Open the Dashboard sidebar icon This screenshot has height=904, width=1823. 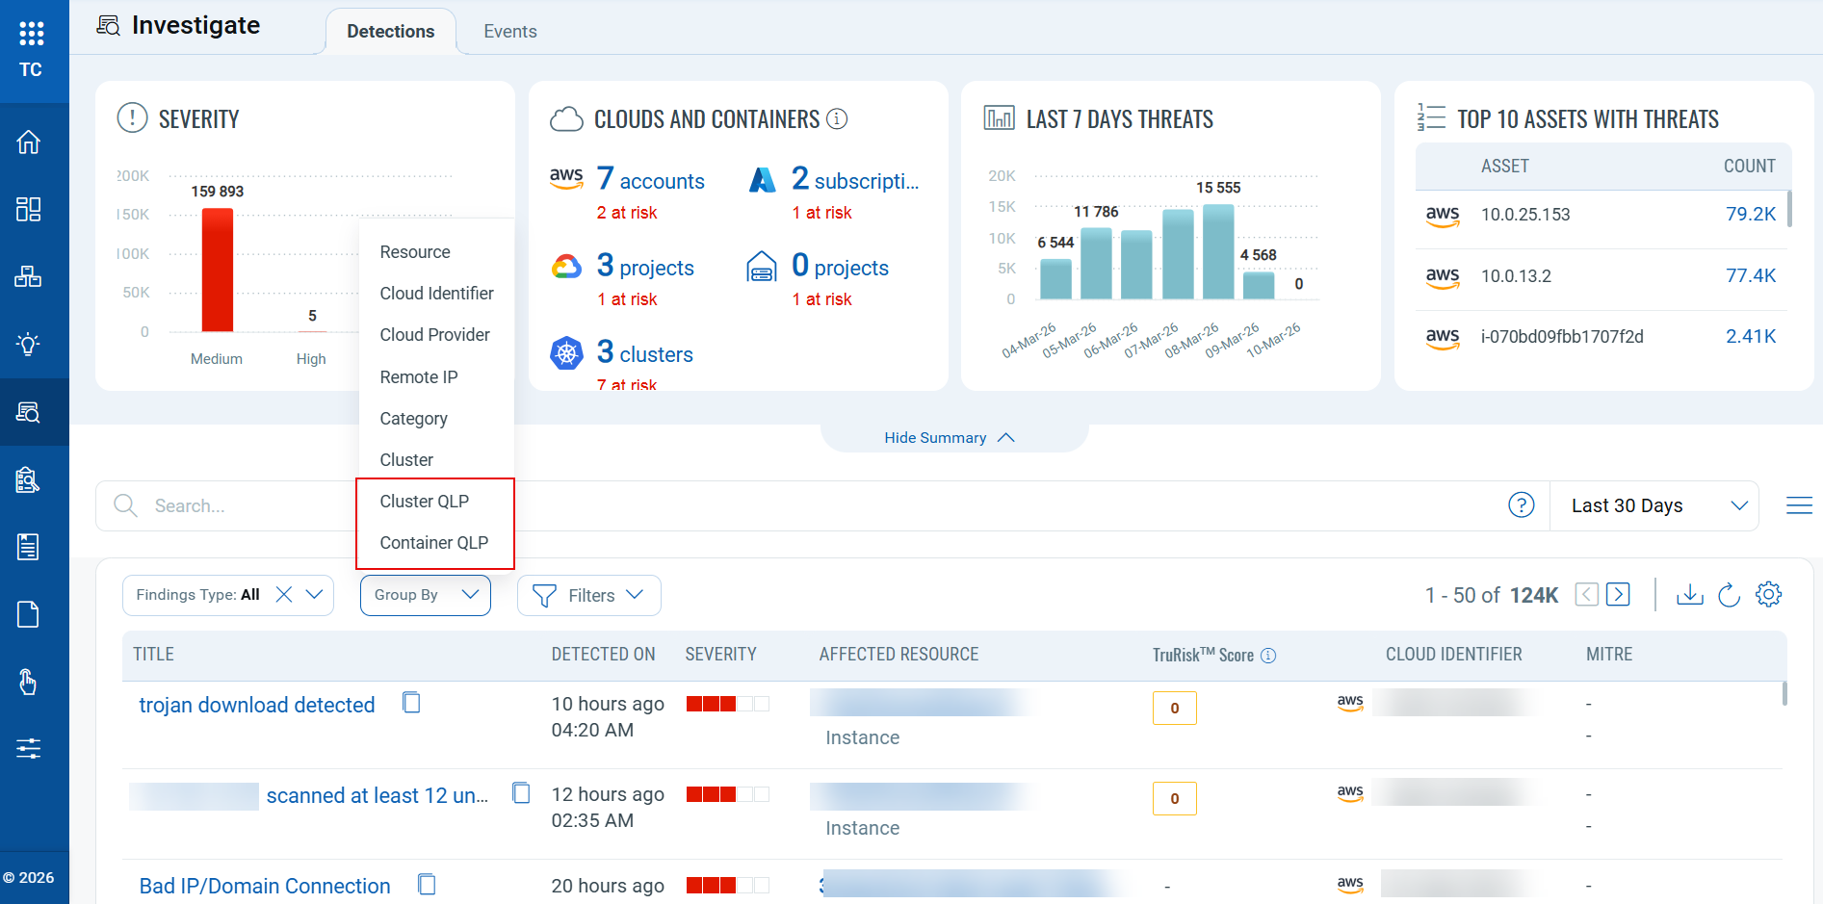[x=29, y=210]
